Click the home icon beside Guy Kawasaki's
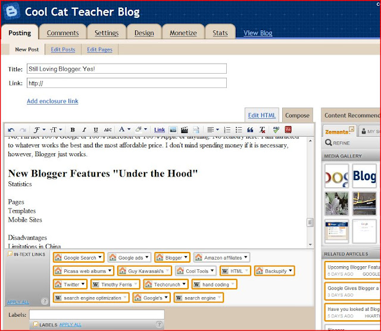This screenshot has width=381, height=331. [x=123, y=270]
